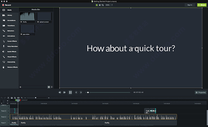Open the Library tab
Viewport: 208px width, 127px height.
pos(9,15)
